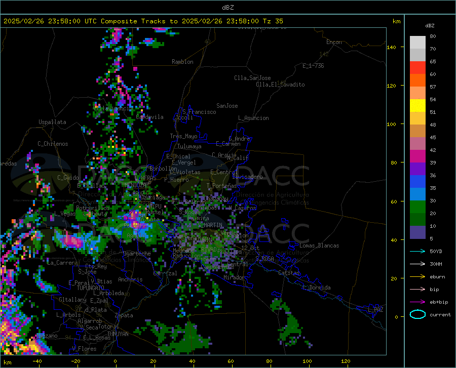Click the 'Potrerillos' map label

pos(93,208)
